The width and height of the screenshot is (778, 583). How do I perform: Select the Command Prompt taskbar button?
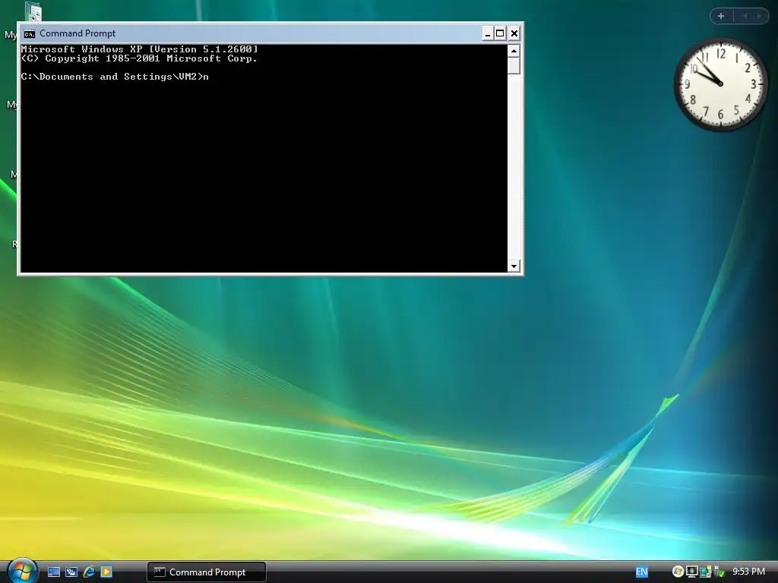pos(207,572)
